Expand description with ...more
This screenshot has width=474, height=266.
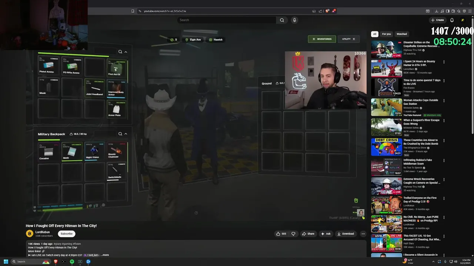[x=105, y=255]
